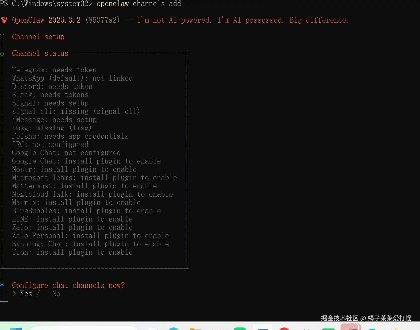This screenshot has width=420, height=330.
Task: Click 'Tlon: install plugin to enable' line
Action: tap(72, 252)
